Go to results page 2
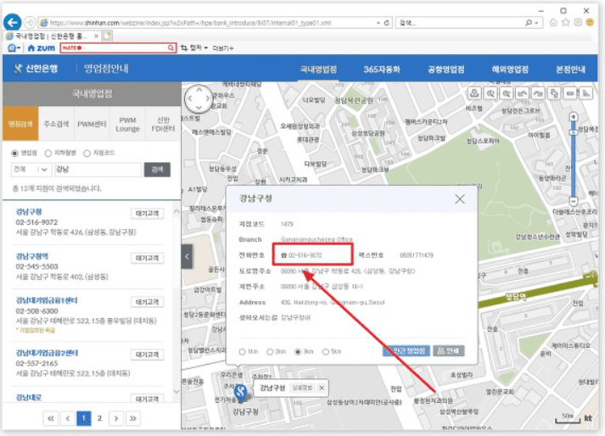This screenshot has width=605, height=436. pyautogui.click(x=99, y=418)
